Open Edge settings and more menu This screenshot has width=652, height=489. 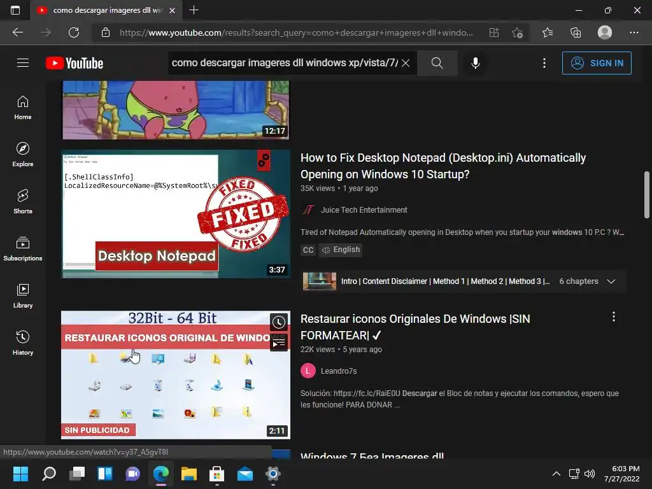(634, 32)
